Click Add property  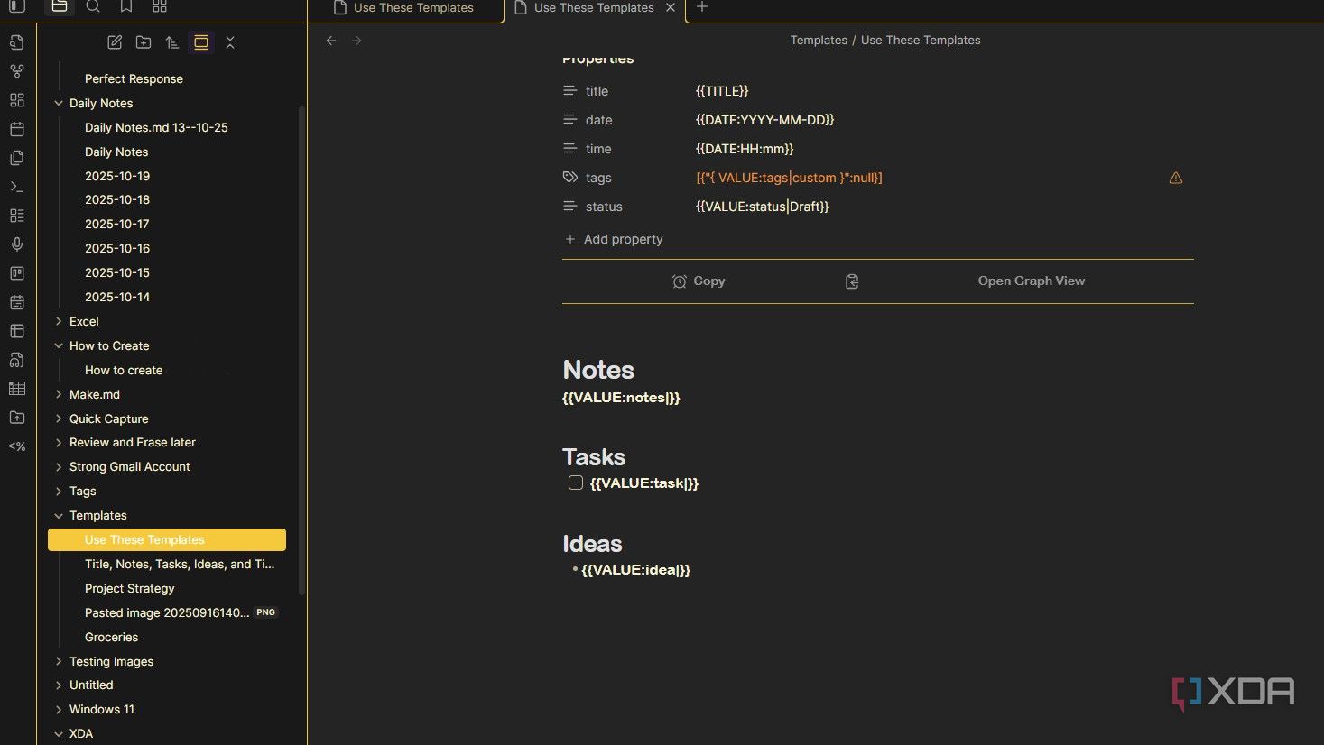click(x=614, y=239)
